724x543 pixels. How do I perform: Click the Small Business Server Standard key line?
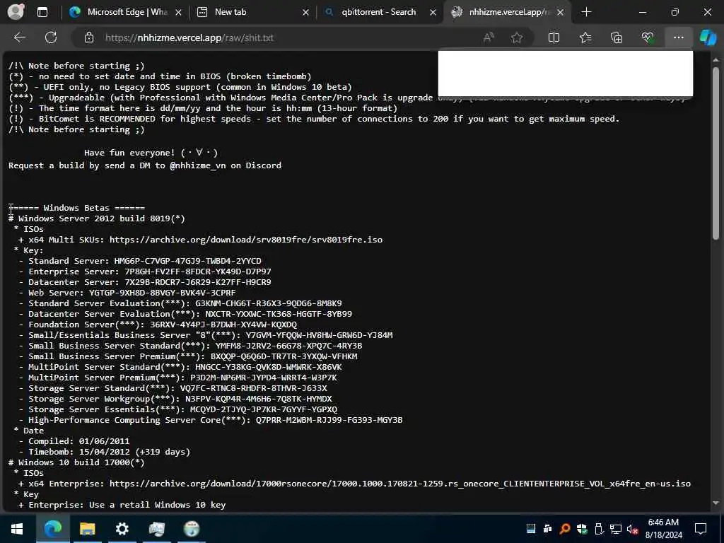[x=190, y=346]
